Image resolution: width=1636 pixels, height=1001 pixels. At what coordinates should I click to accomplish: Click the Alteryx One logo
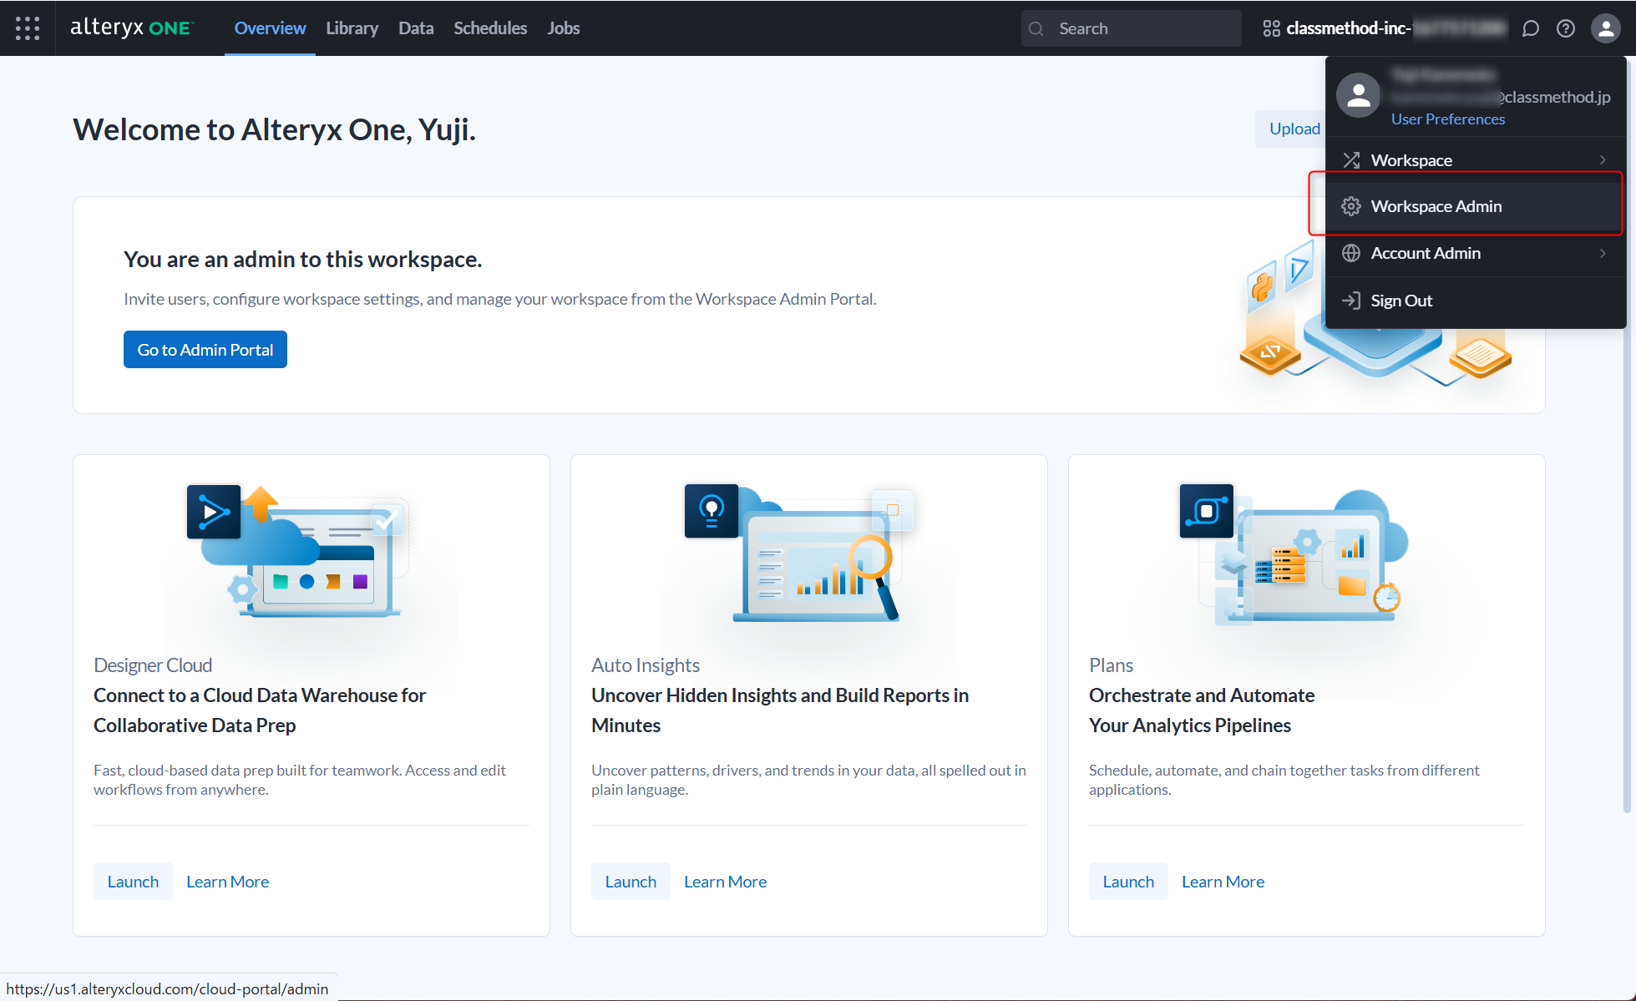(131, 28)
